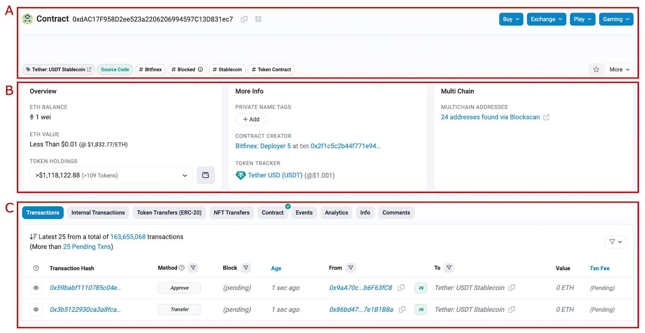Click the Tether USDT token logo

tap(241, 176)
